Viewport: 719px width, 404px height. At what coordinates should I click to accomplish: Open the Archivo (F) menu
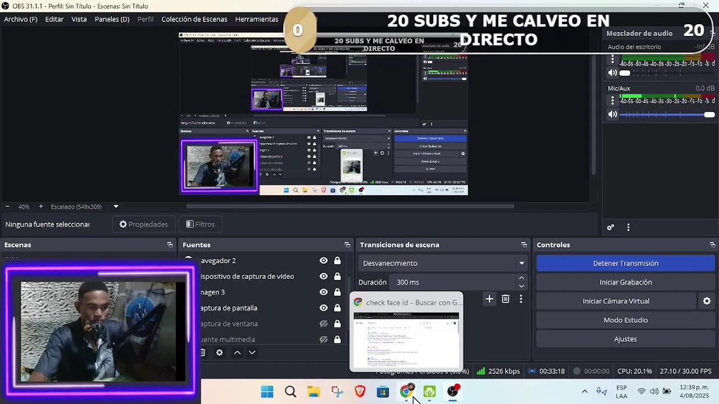[x=21, y=19]
